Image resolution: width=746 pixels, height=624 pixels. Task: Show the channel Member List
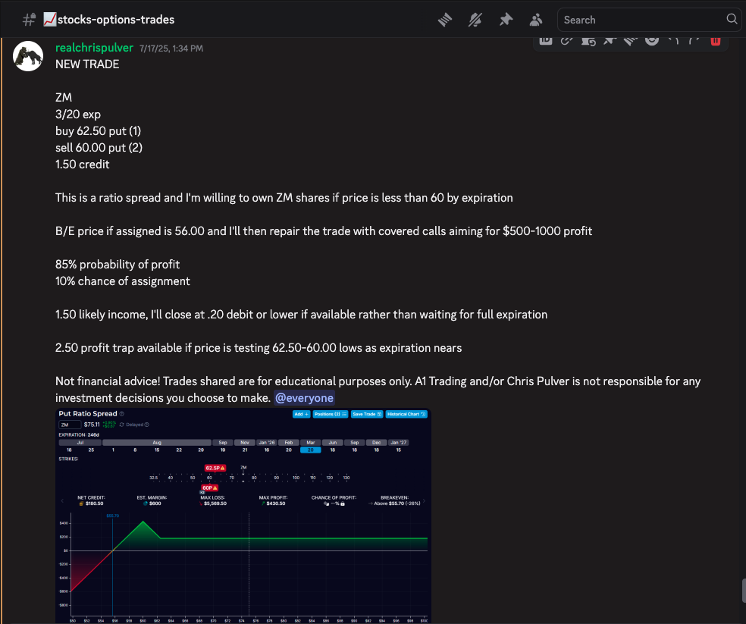coord(534,20)
